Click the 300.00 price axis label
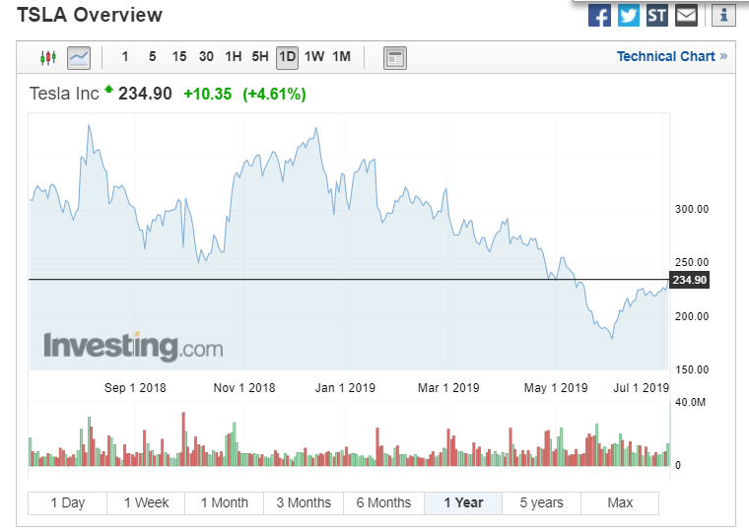The width and height of the screenshot is (749, 532). point(692,209)
